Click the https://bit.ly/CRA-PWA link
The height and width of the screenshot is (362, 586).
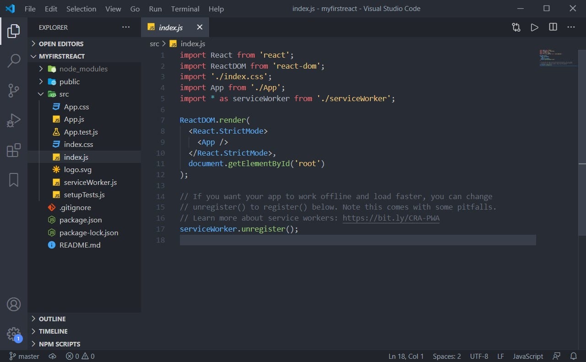pyautogui.click(x=391, y=218)
